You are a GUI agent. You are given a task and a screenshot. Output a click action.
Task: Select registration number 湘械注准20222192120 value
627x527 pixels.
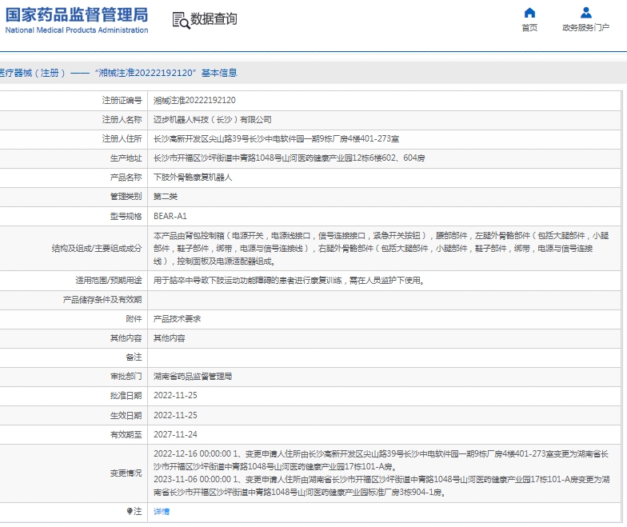click(x=194, y=101)
